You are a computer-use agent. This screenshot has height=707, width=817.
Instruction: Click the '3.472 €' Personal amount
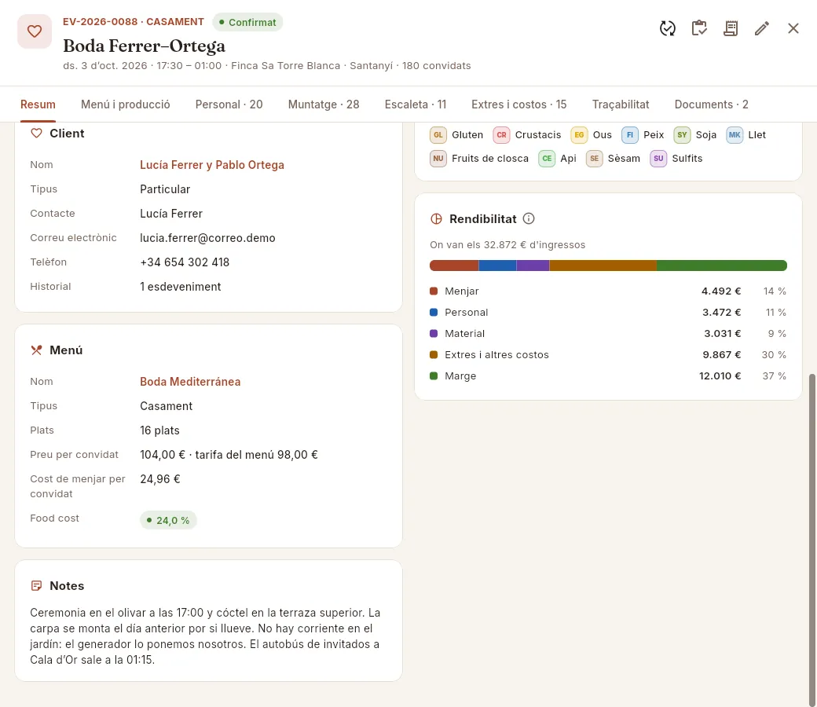(722, 313)
